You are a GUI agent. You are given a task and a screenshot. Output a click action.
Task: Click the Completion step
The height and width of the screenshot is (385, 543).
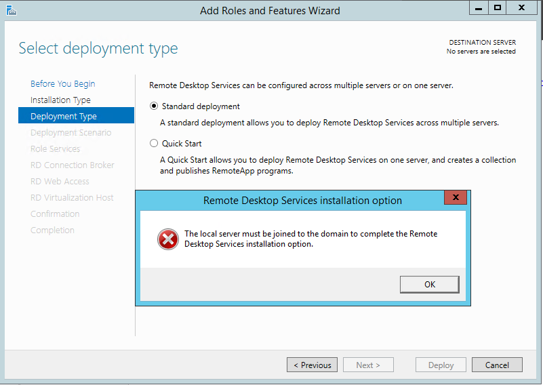click(52, 230)
